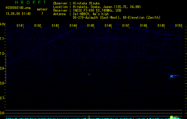Click the 0146 time marker

[108, 26]
